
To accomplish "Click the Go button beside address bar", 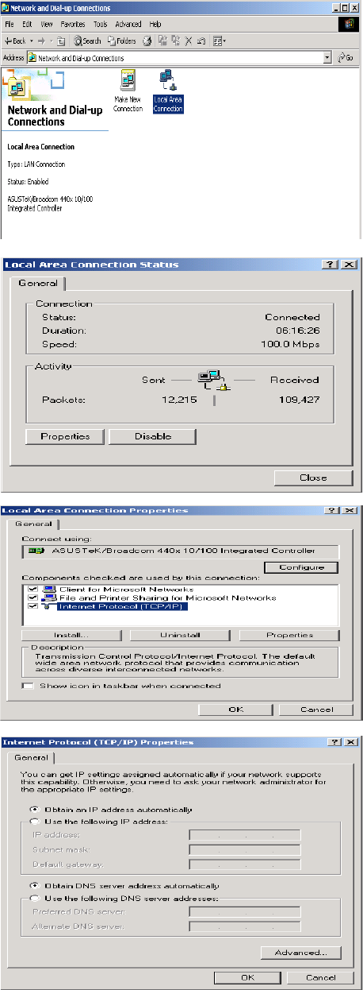I will pos(345,58).
